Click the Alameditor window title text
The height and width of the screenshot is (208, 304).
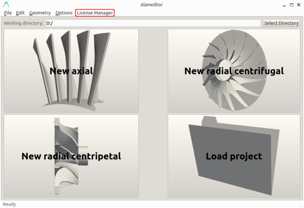[x=152, y=4]
